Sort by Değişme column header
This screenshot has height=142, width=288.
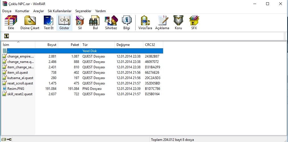click(129, 45)
